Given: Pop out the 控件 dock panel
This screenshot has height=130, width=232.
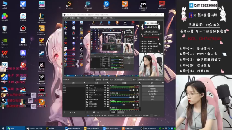Looking at the screenshot, I should [163, 83].
